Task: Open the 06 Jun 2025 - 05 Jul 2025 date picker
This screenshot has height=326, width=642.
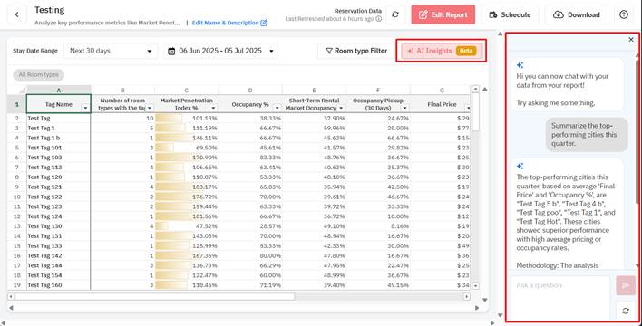Action: (220, 51)
